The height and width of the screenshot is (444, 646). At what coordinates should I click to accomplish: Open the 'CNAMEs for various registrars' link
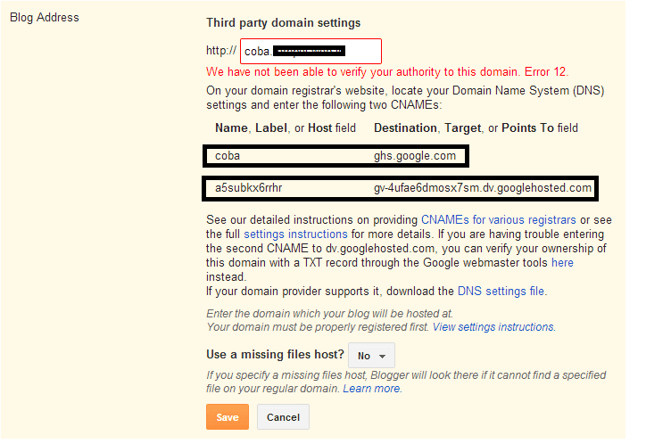click(x=499, y=219)
